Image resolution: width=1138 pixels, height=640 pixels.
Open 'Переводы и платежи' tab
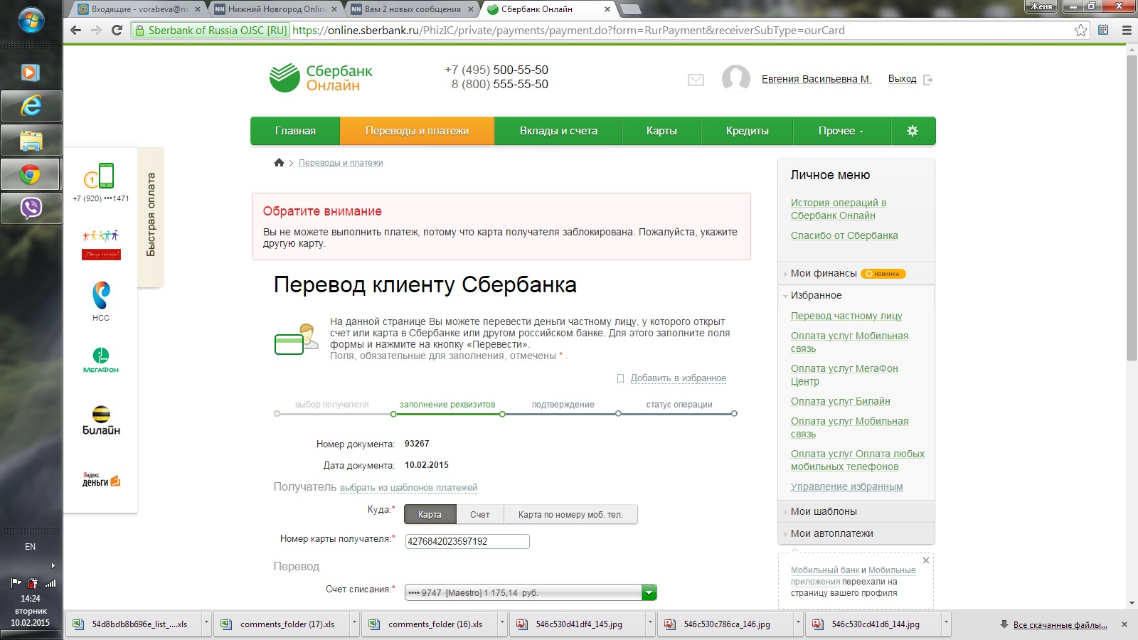(417, 131)
